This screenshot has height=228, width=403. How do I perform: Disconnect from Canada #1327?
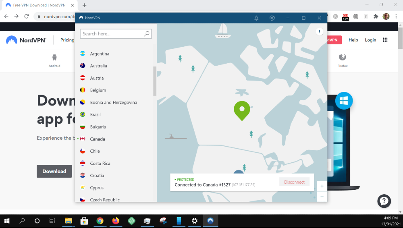pyautogui.click(x=294, y=182)
